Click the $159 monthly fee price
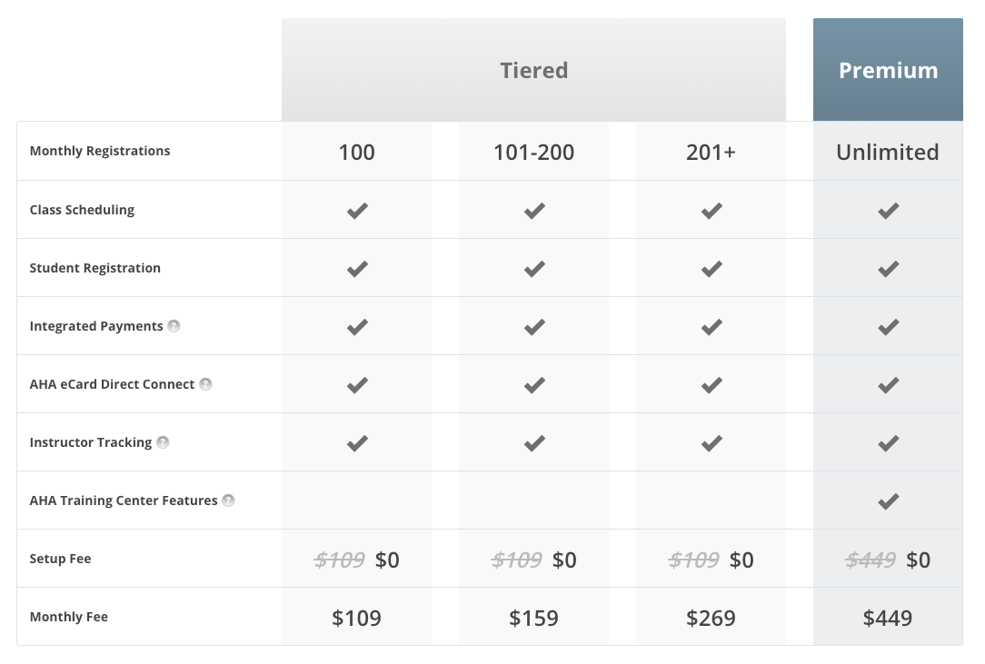This screenshot has width=985, height=664. (533, 618)
